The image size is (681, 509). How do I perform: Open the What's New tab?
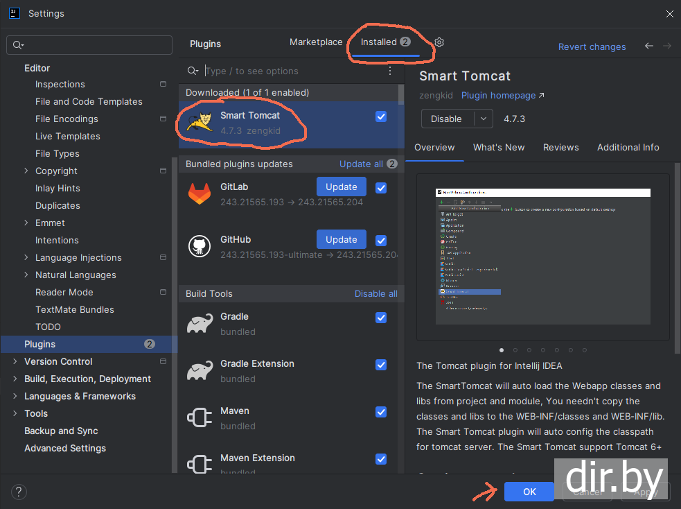coord(499,147)
